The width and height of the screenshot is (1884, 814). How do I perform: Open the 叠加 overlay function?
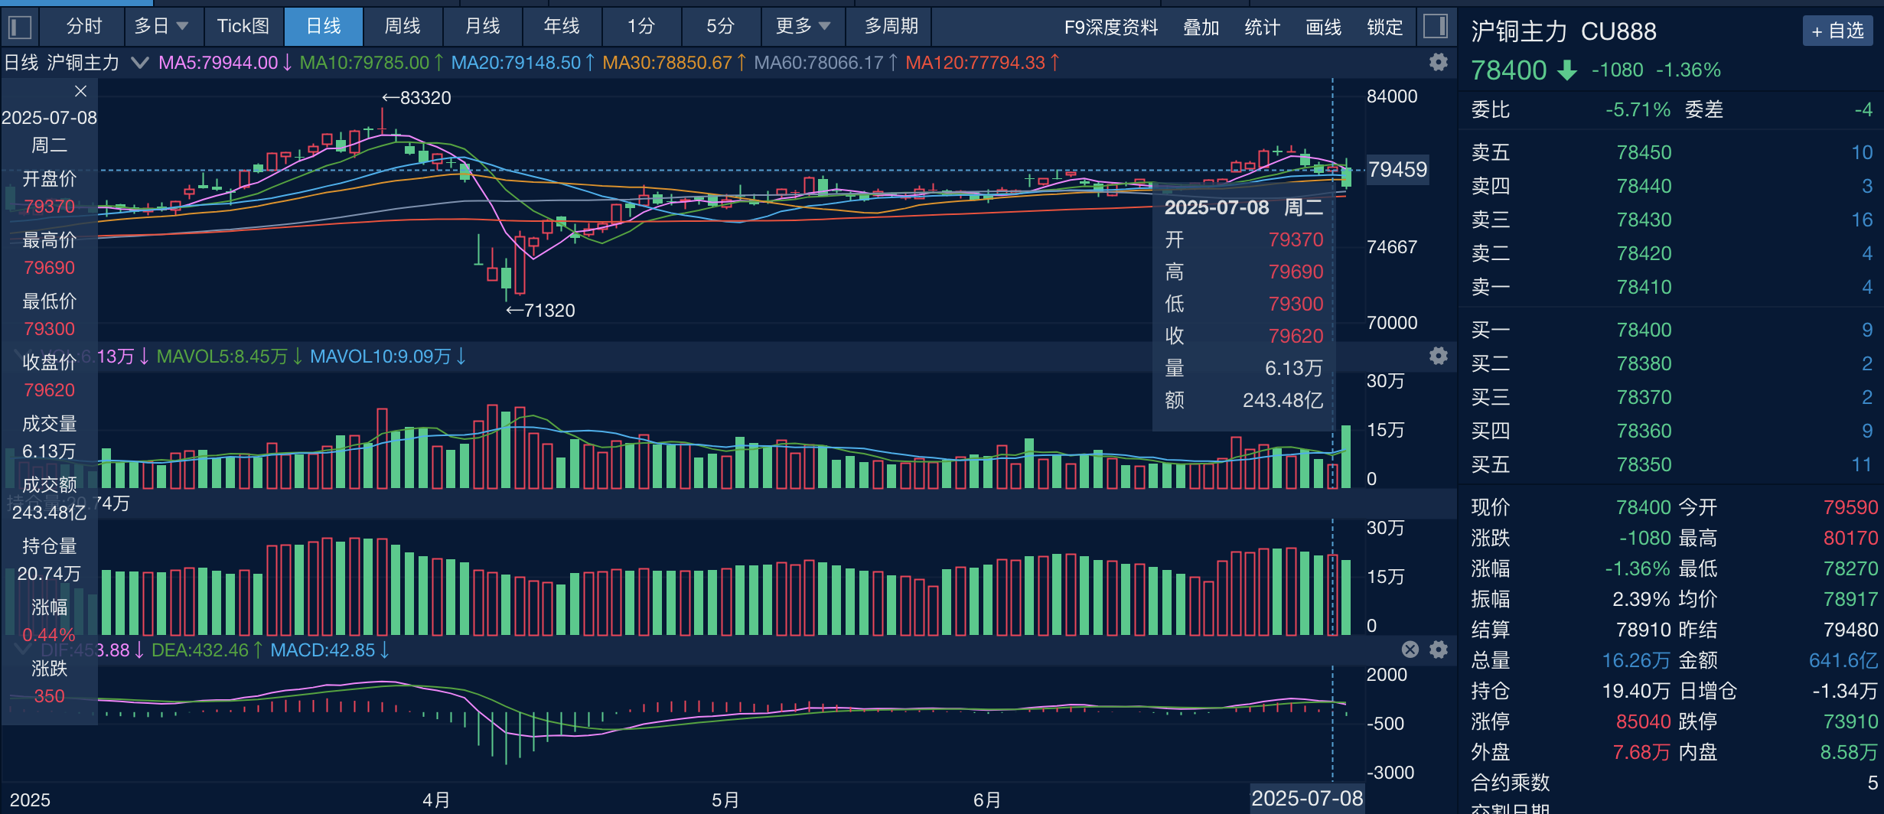pos(1200,27)
